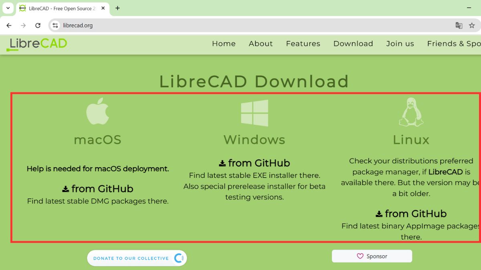Open a new tab with plus button
This screenshot has width=481, height=270.
[117, 8]
